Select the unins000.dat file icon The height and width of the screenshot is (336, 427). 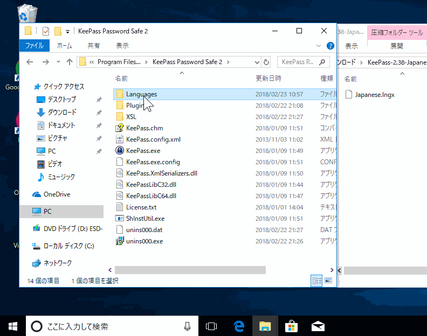(x=120, y=229)
